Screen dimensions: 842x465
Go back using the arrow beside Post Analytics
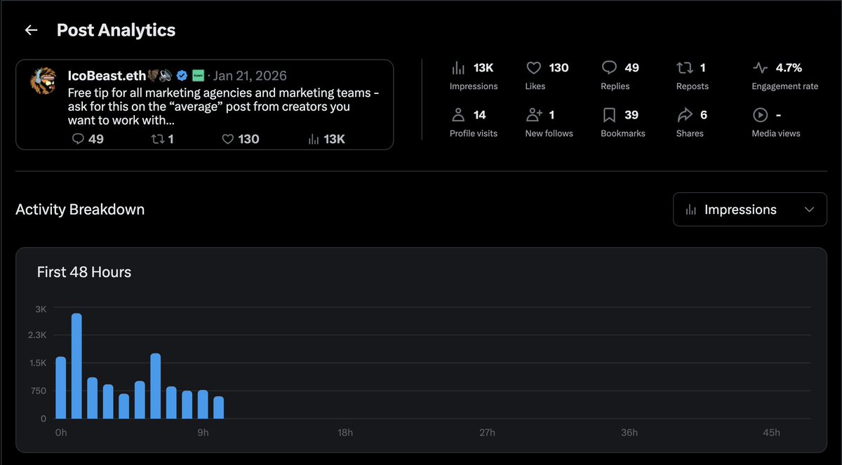(x=31, y=30)
